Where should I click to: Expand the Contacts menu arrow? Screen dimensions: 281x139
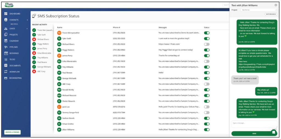click(27, 20)
